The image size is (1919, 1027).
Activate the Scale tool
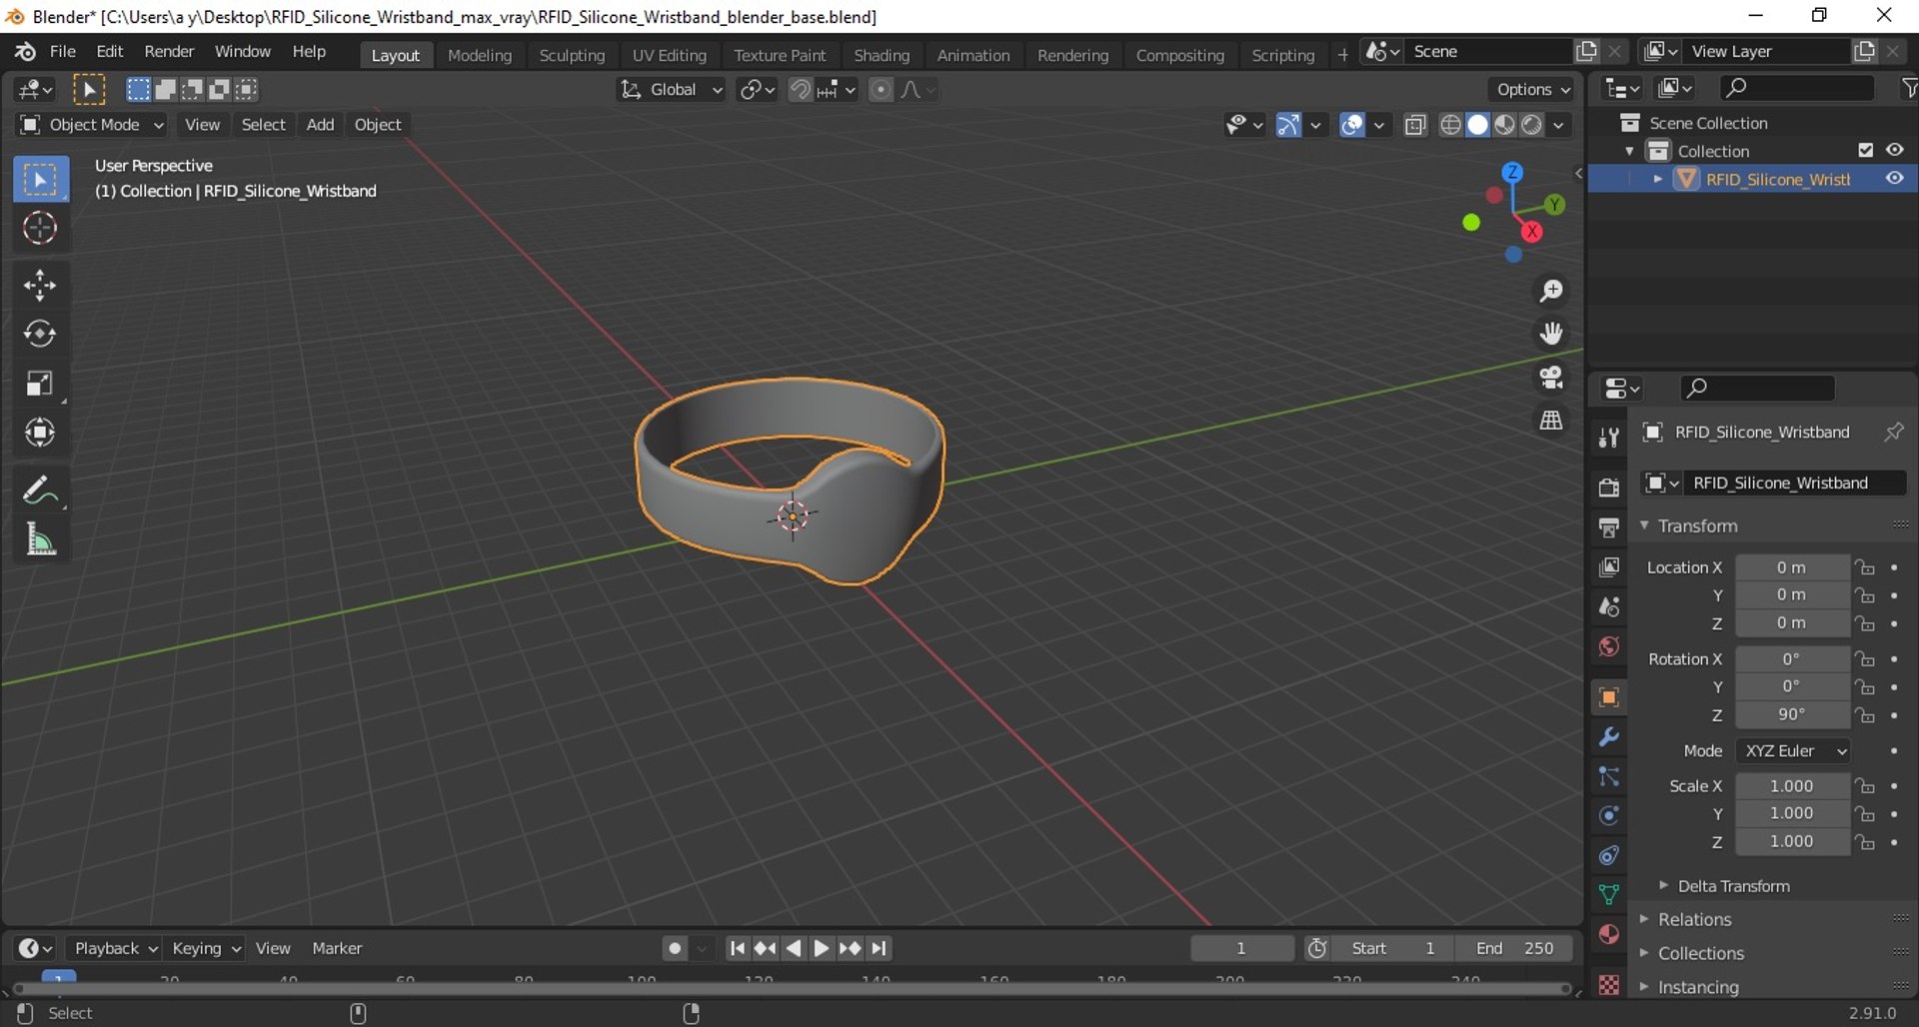coord(40,384)
